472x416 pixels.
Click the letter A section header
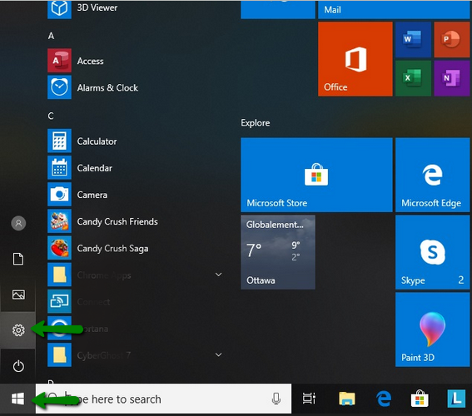[51, 36]
